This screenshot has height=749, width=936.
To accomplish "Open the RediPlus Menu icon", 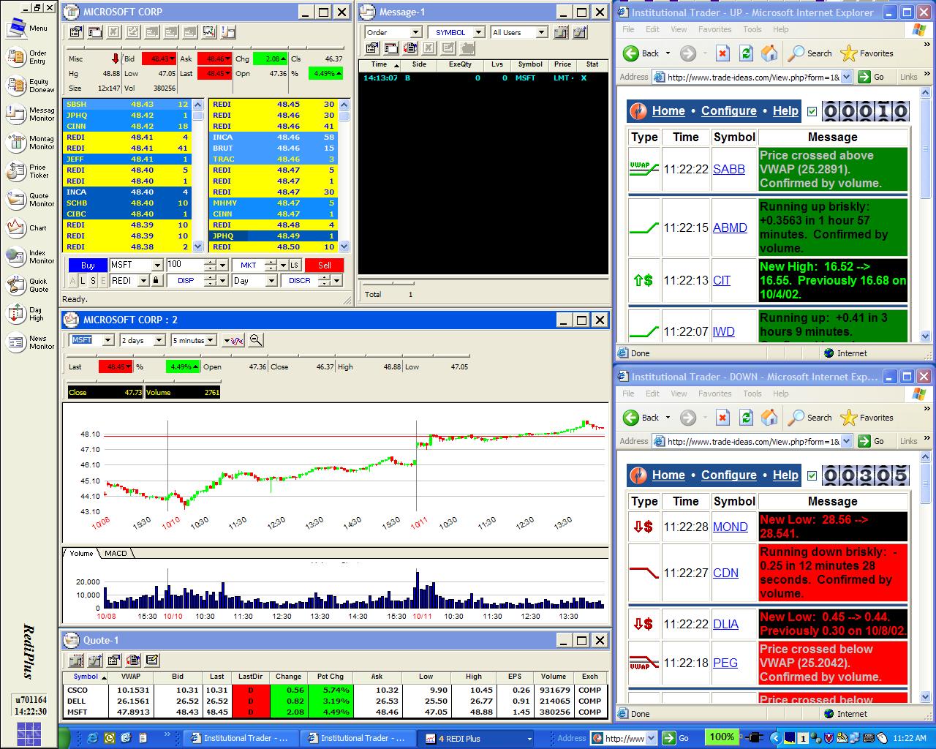I will (16, 29).
